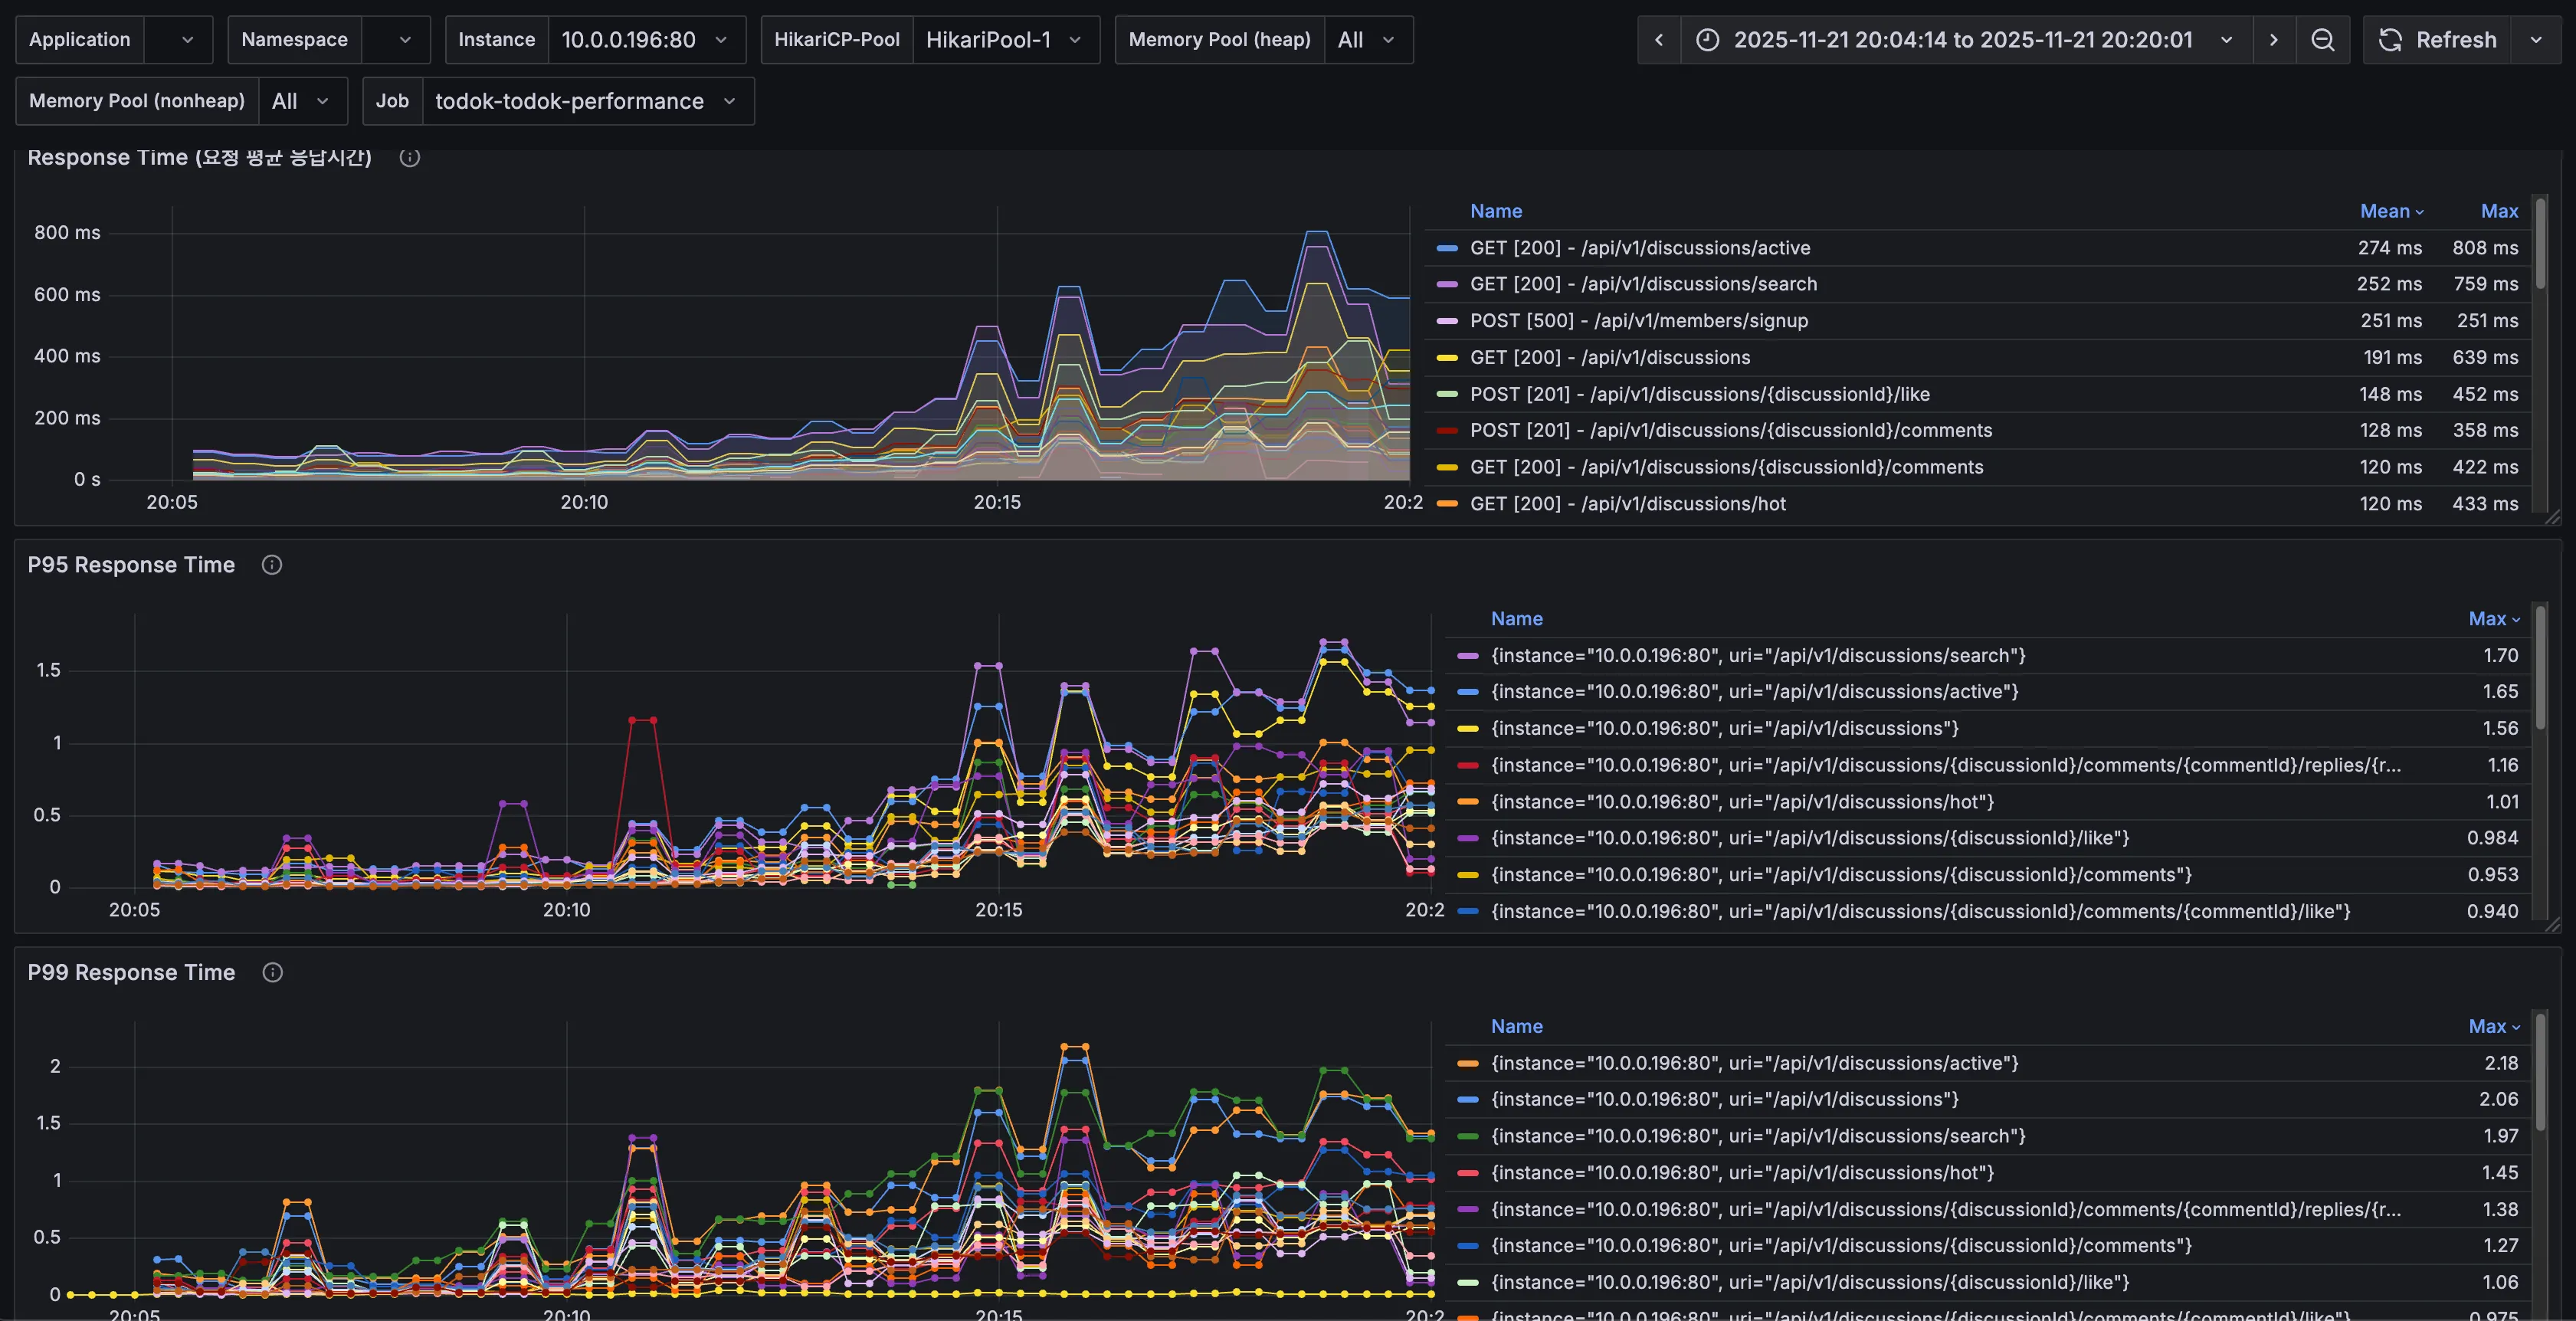Click the info icon next to P99 Response Time
Screen dimensions: 2576x1321
(272, 973)
